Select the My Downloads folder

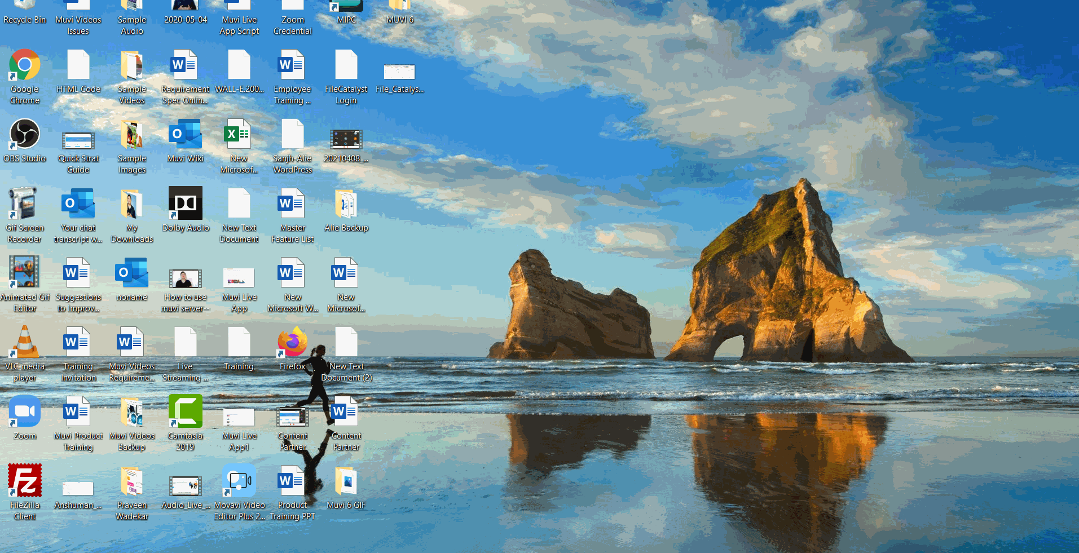132,215
